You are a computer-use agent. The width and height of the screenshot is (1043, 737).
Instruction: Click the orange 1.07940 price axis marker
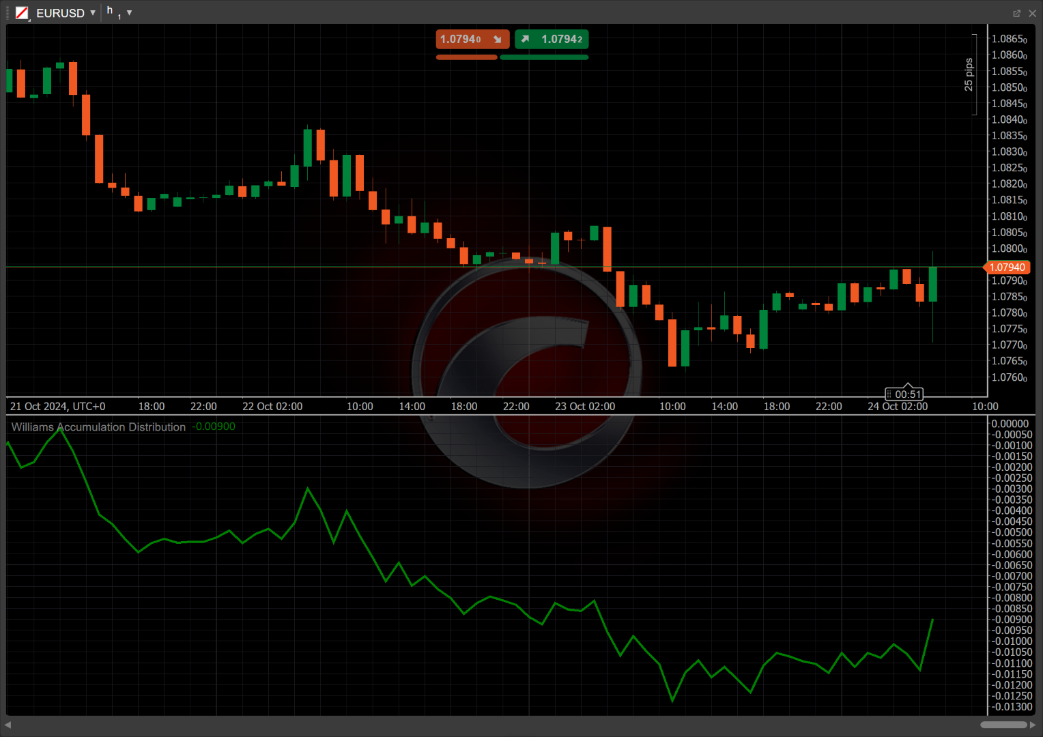(1007, 268)
